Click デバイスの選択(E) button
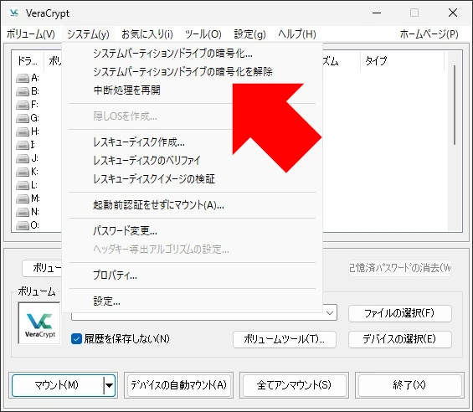Image resolution: width=473 pixels, height=412 pixels. click(x=399, y=339)
